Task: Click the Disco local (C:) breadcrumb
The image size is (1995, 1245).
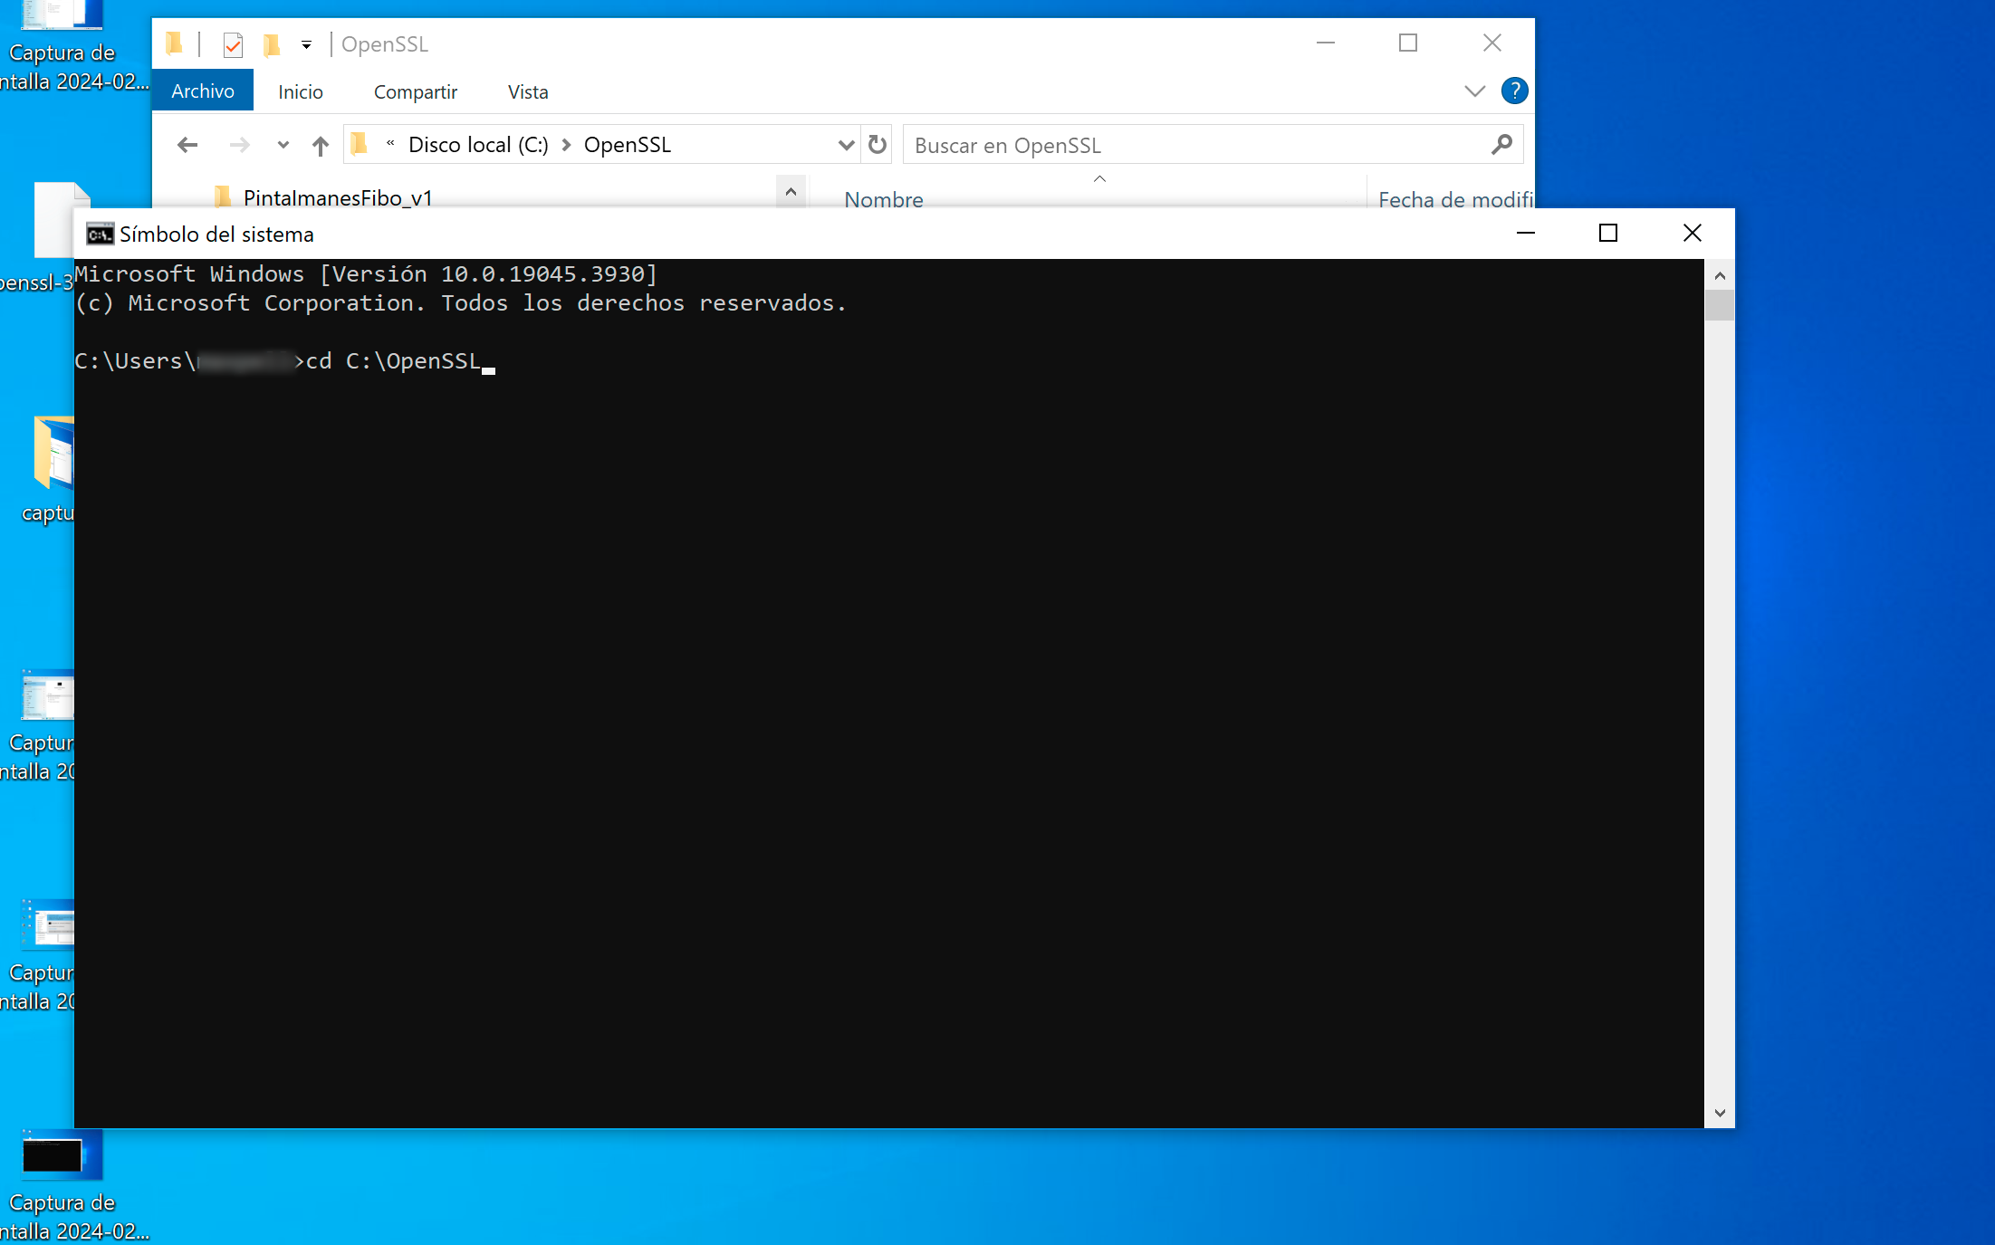Action: pyautogui.click(x=478, y=145)
